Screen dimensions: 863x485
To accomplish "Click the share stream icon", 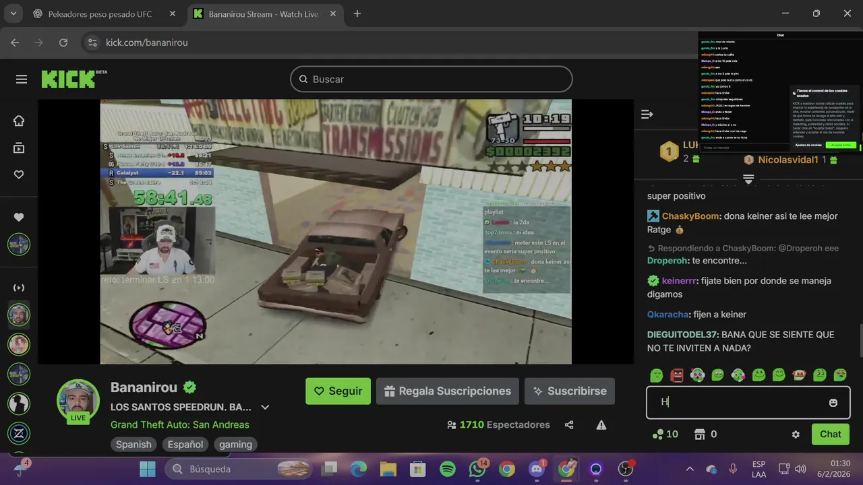I will click(569, 425).
